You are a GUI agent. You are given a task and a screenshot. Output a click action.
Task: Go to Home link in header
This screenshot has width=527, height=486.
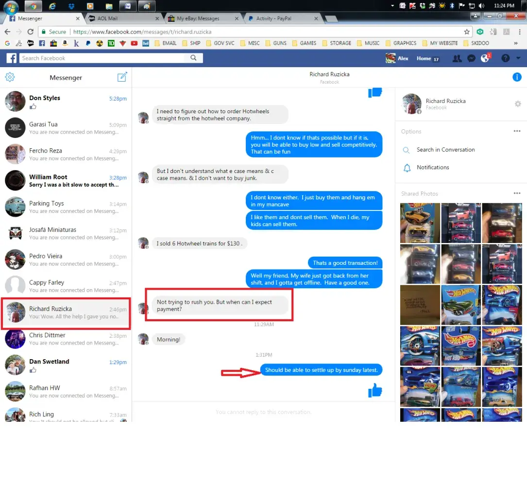424,58
